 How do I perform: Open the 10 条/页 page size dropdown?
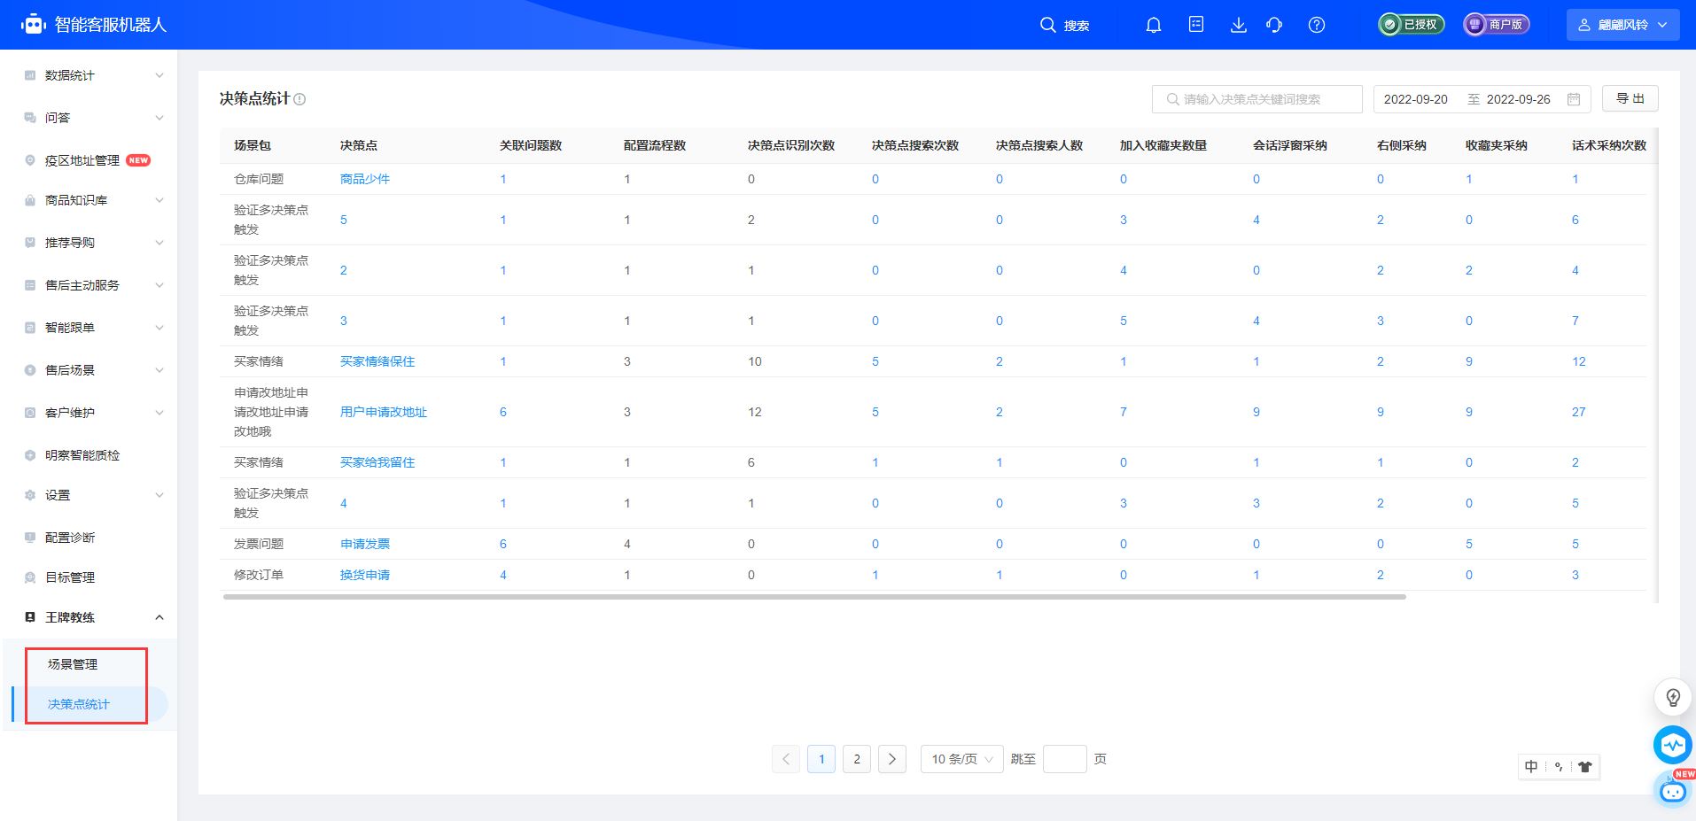(962, 759)
